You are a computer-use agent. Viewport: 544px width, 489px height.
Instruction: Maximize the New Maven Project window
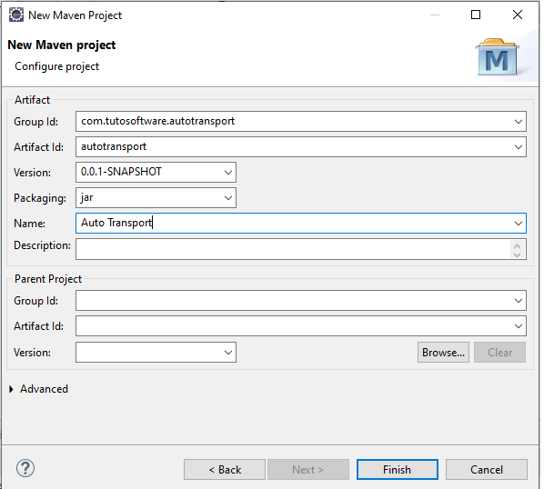pos(476,15)
